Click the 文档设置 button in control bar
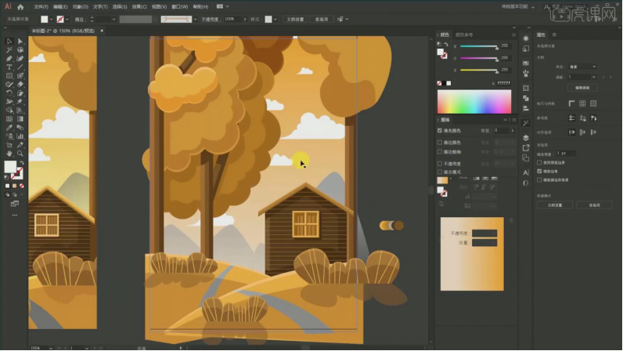The image size is (623, 351). tap(295, 19)
